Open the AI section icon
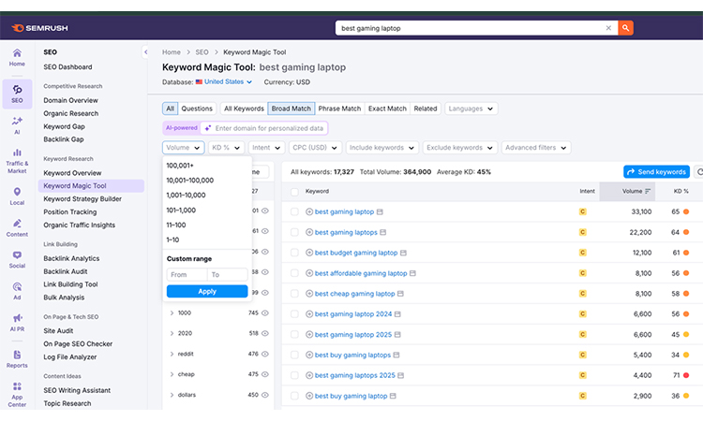Screen dimensions: 703x421 coord(17,124)
